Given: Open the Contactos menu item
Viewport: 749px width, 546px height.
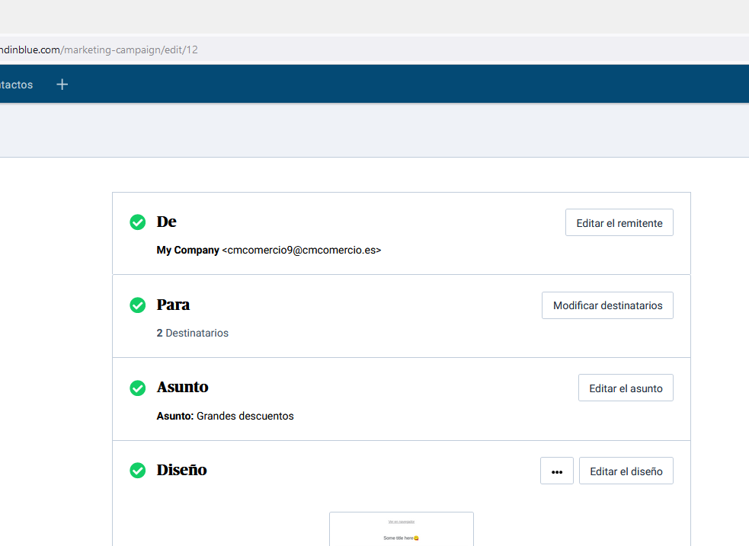Looking at the screenshot, I should (x=16, y=85).
